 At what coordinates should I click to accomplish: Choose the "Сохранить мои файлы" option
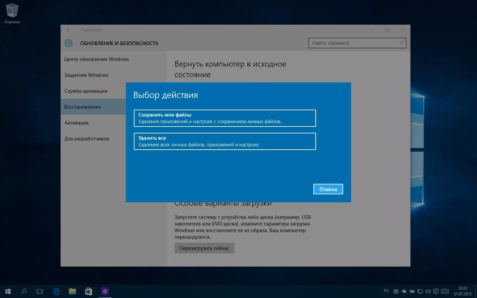tap(225, 118)
